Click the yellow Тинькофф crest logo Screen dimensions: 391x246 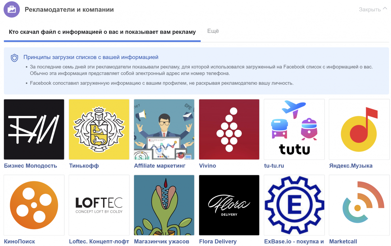pos(99,129)
